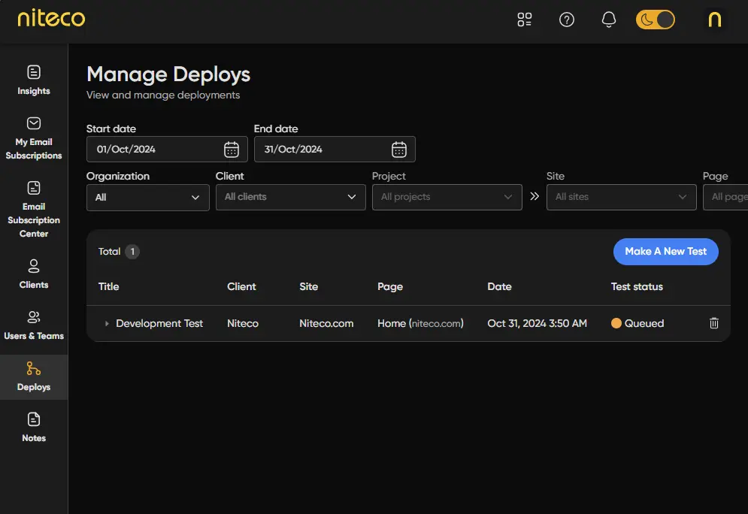The width and height of the screenshot is (748, 514).
Task: Open the apps grid icon in header
Action: (525, 20)
